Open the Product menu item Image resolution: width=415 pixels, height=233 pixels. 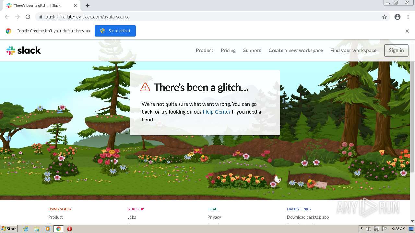point(204,50)
